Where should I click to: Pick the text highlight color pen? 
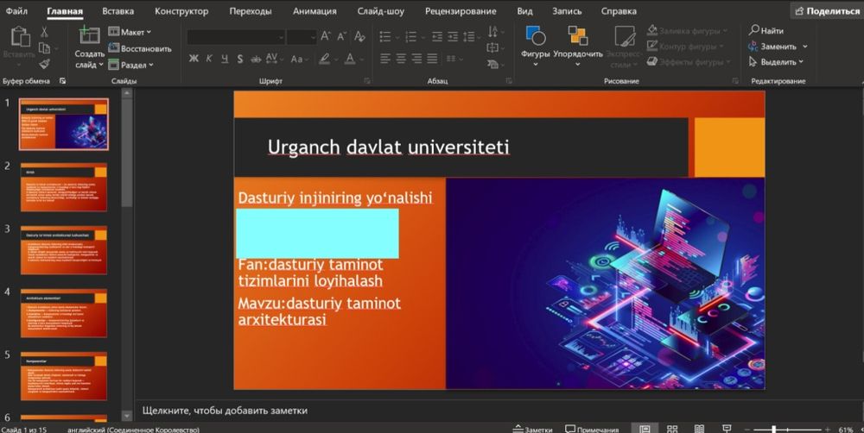324,59
